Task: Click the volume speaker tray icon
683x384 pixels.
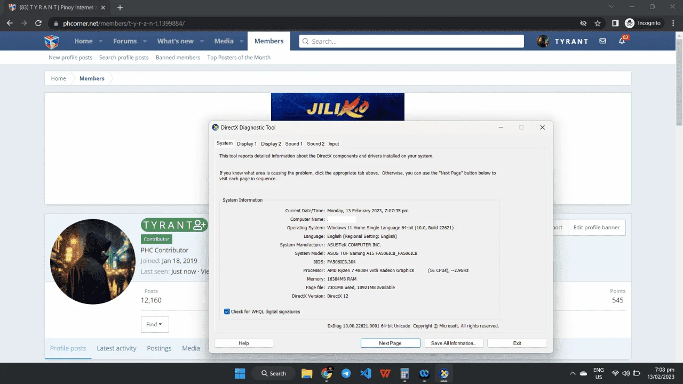Action: 625,373
